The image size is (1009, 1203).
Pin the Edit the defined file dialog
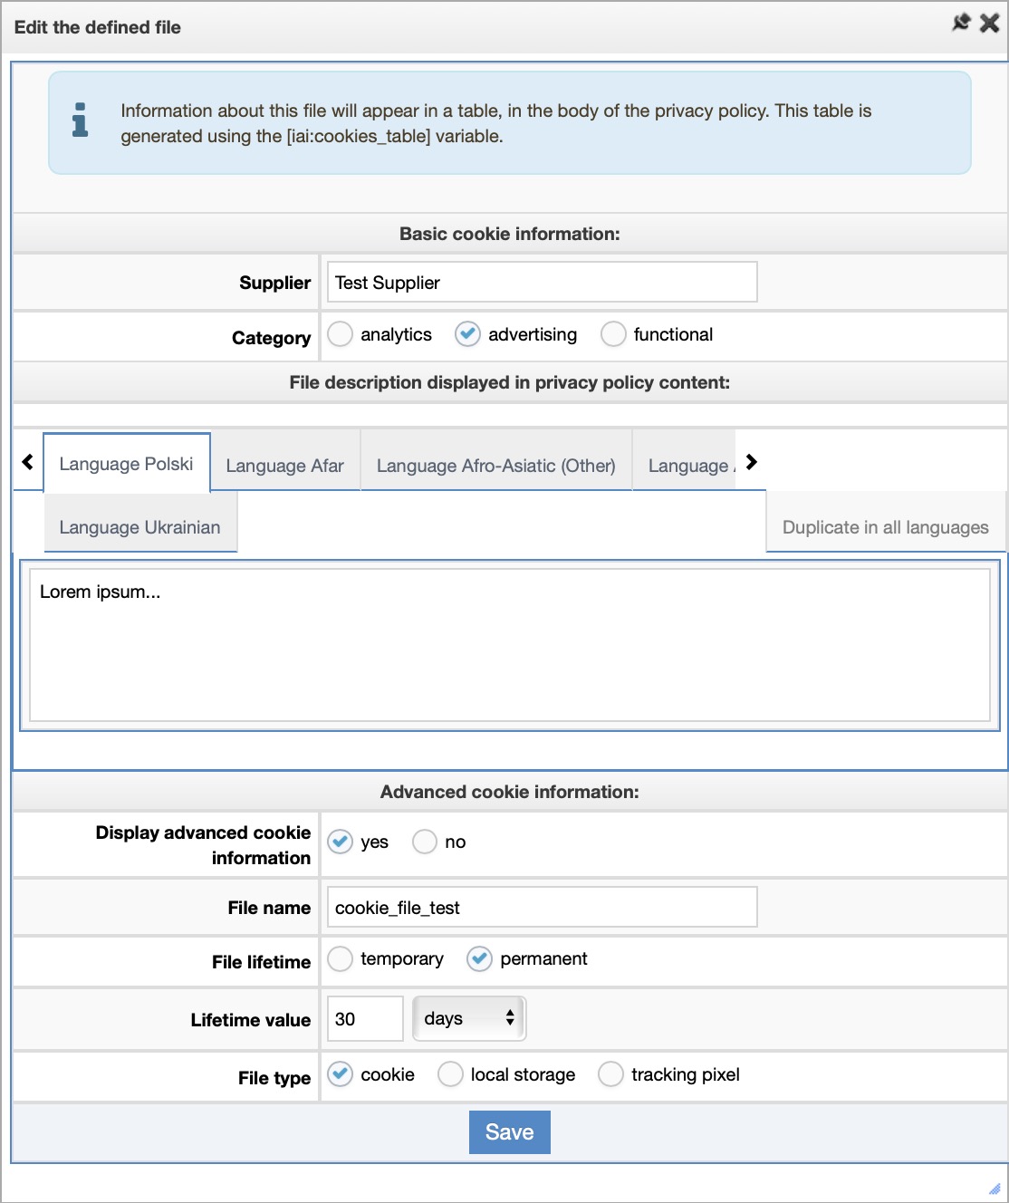coord(961,22)
